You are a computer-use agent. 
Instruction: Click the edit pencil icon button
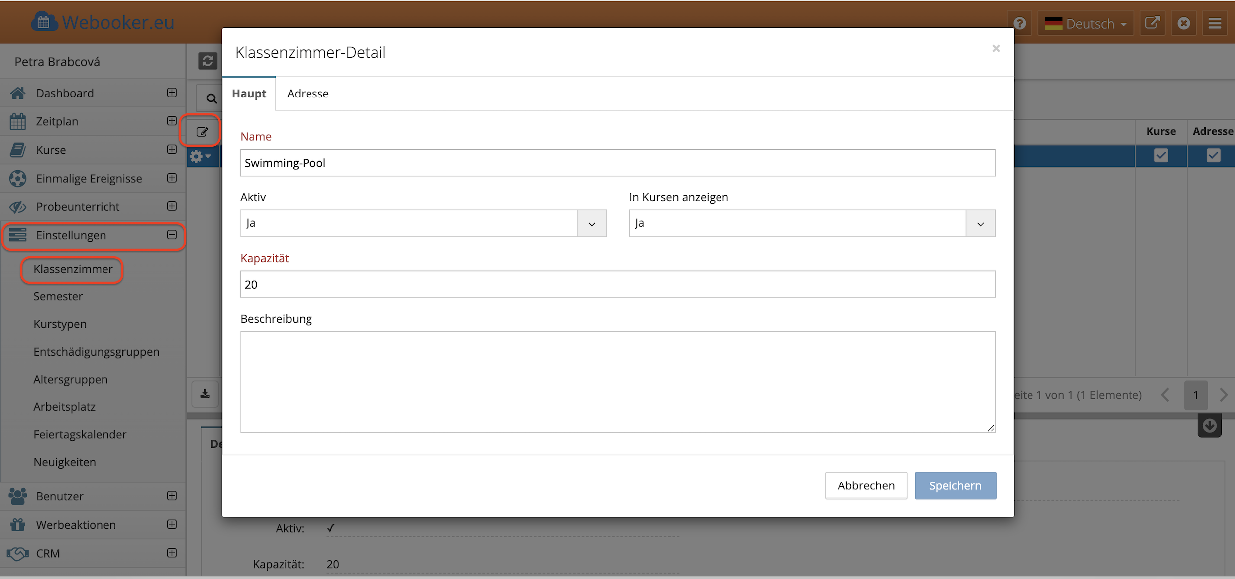click(x=202, y=132)
